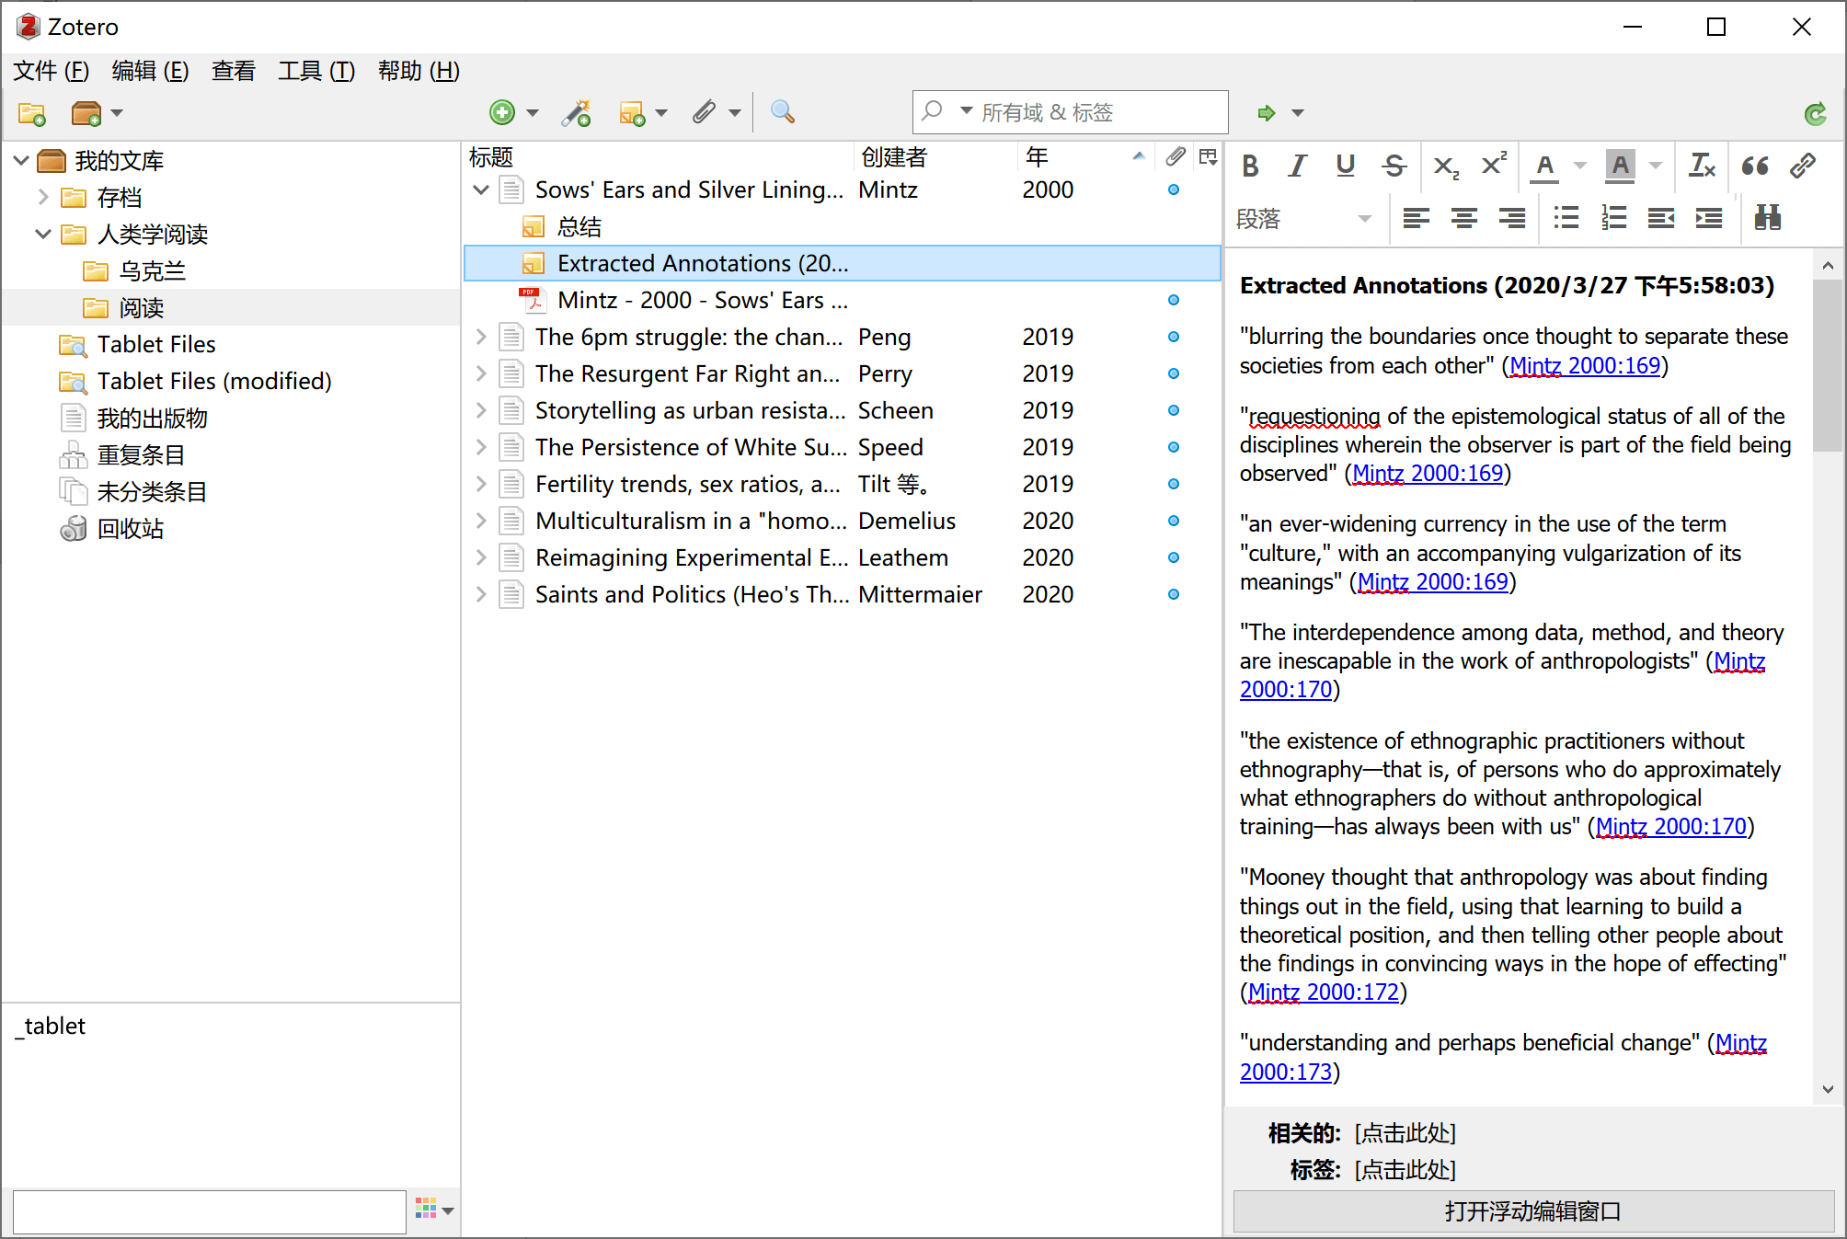
Task: Align note text left
Action: click(1417, 218)
